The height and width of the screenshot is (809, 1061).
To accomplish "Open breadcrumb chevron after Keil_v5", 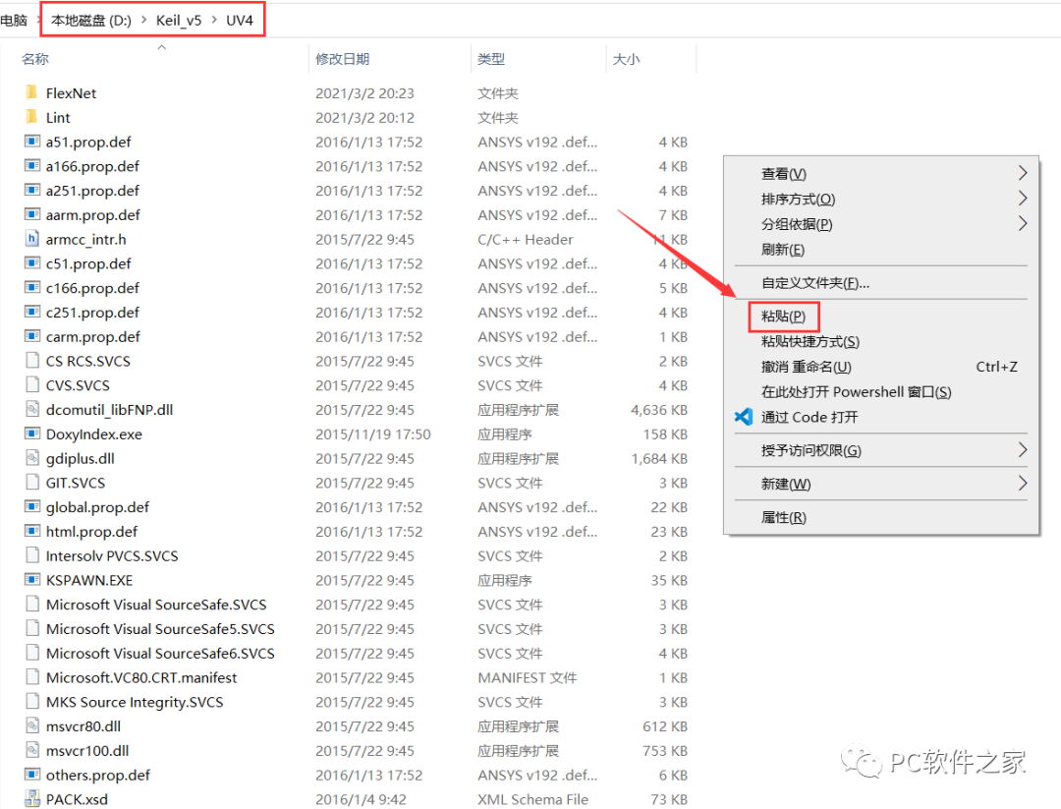I will pyautogui.click(x=214, y=21).
